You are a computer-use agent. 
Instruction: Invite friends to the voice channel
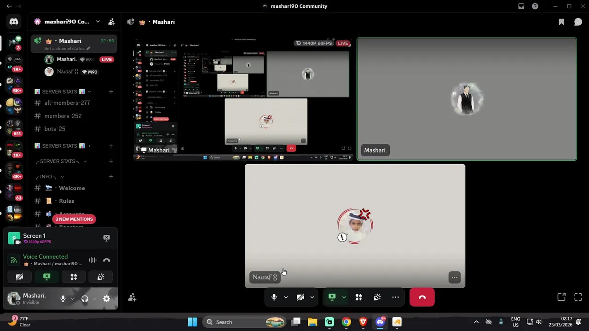click(132, 298)
